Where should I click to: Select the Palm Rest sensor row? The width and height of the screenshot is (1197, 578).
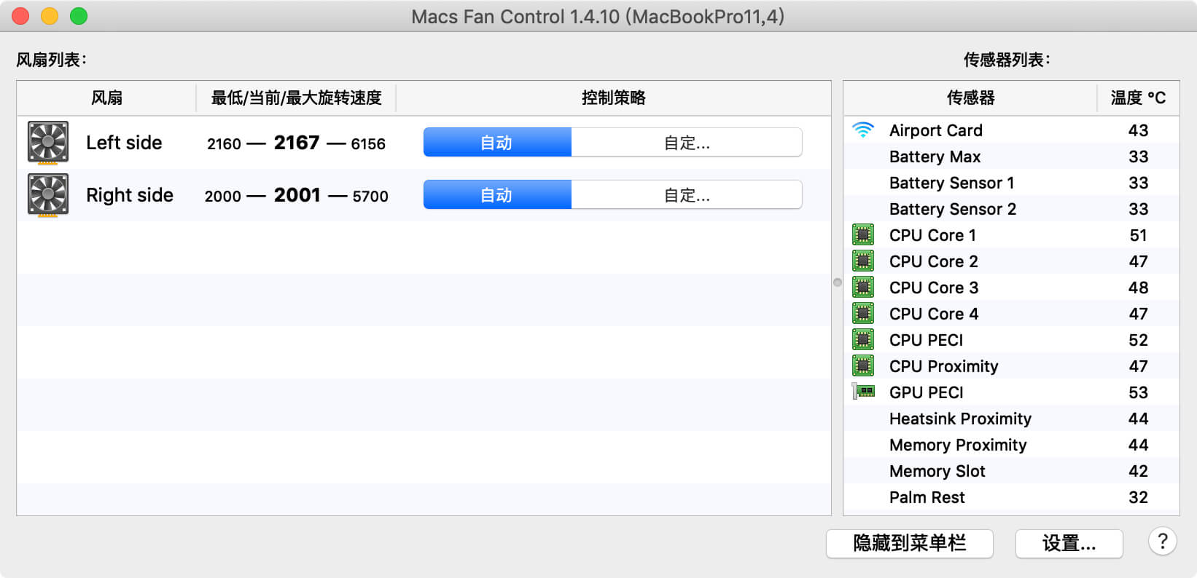pyautogui.click(x=1012, y=497)
